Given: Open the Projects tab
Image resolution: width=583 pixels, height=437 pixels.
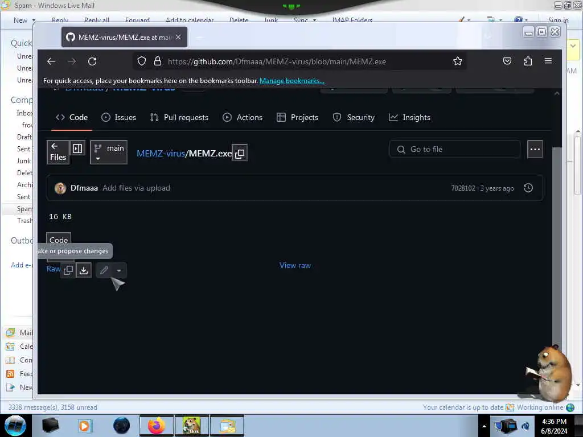Looking at the screenshot, I should pos(297,117).
